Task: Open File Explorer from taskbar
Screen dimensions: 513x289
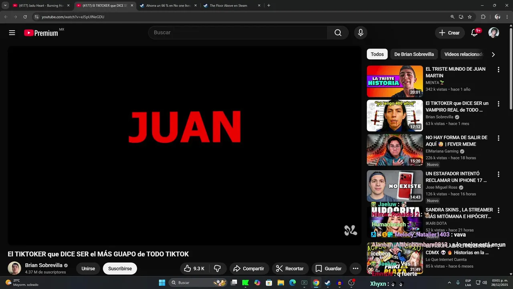Action: [x=281, y=283]
